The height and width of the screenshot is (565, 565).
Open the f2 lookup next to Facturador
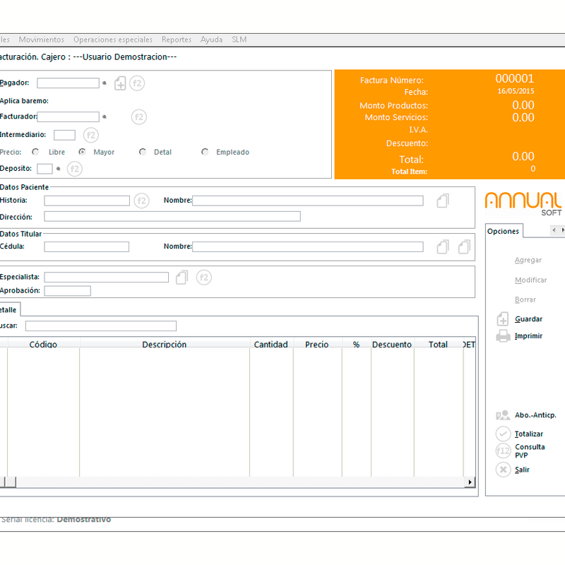coord(139,117)
